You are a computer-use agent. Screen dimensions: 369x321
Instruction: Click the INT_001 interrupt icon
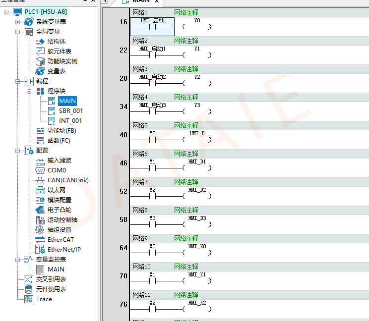point(52,121)
